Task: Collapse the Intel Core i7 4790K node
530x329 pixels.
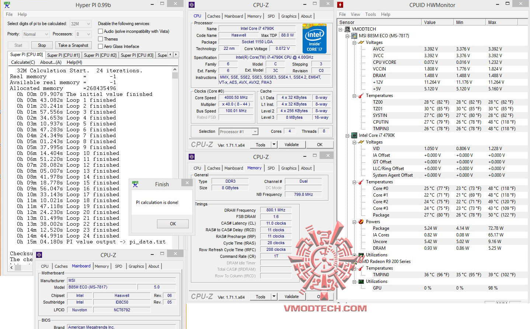Action: pos(347,136)
